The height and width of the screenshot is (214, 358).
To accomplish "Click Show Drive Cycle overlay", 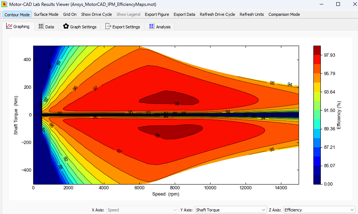I will [x=96, y=14].
